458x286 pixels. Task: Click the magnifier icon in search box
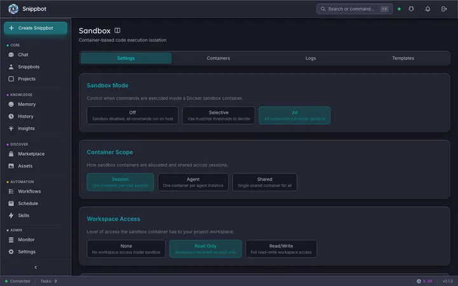point(323,9)
